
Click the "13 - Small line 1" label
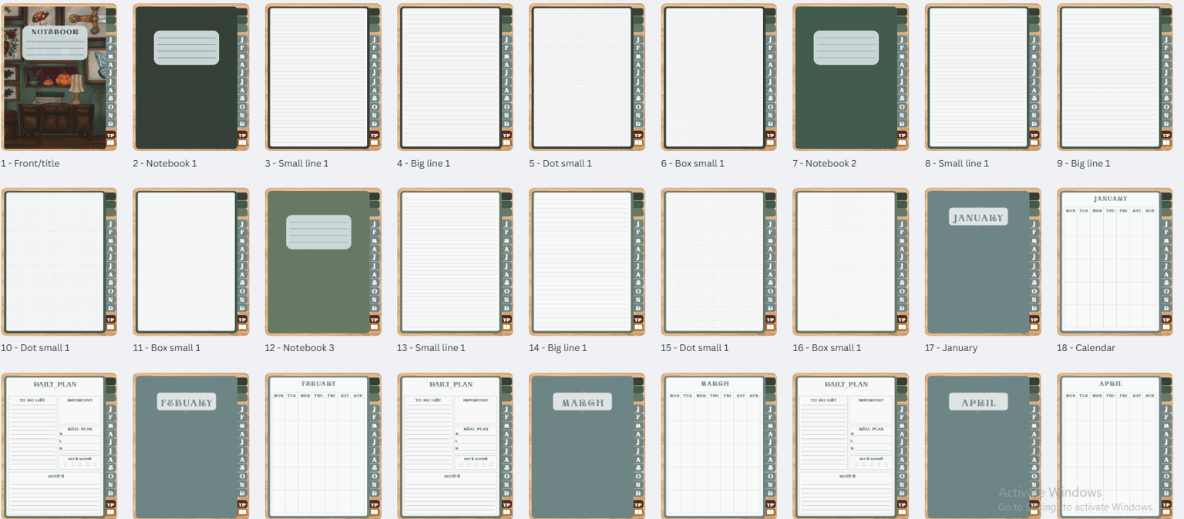pos(431,348)
